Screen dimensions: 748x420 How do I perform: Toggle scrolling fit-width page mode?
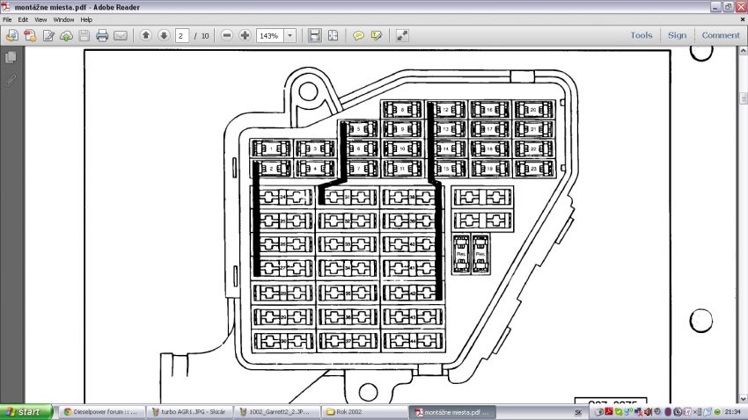tap(314, 36)
